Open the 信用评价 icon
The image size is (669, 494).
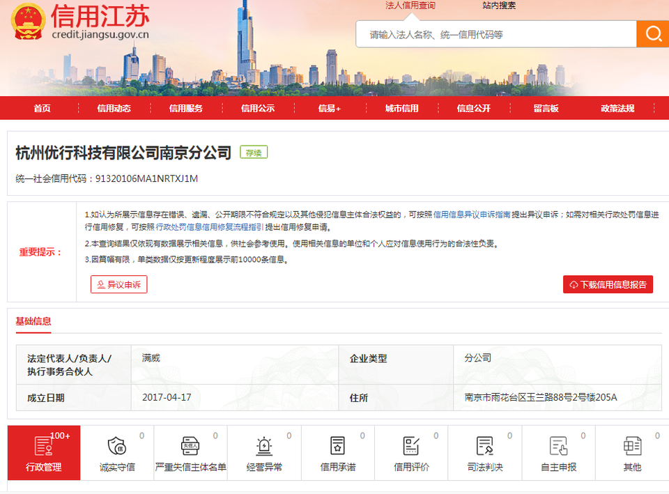click(411, 446)
